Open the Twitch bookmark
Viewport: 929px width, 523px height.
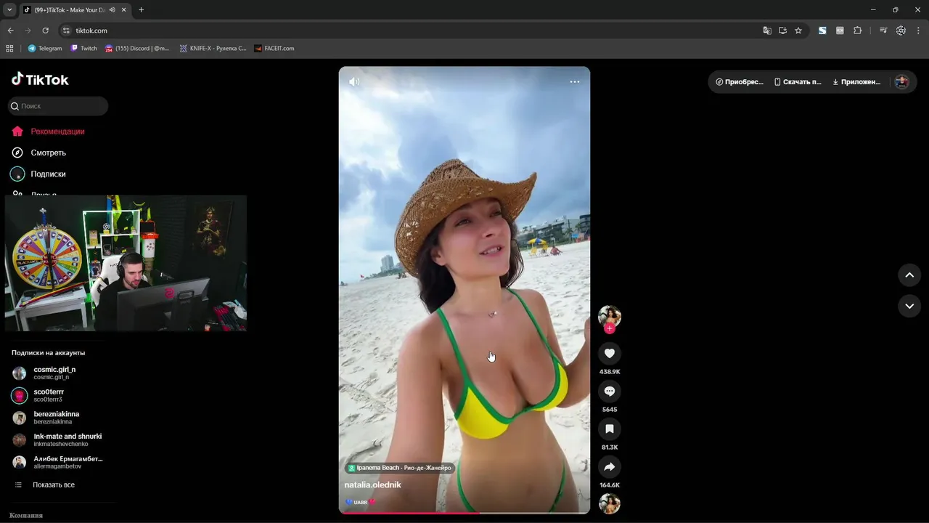tap(84, 49)
